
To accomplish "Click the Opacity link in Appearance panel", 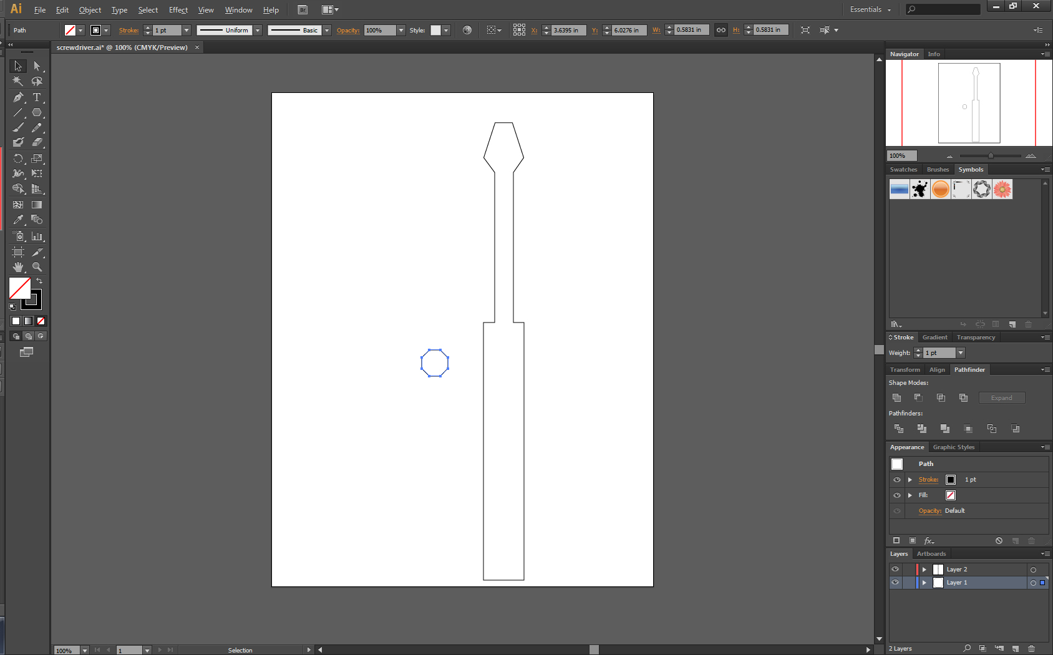I will [x=929, y=511].
